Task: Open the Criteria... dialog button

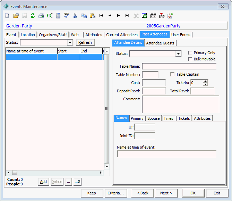Action: click(x=116, y=193)
